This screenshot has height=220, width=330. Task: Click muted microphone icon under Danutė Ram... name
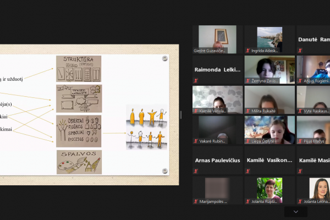click(300, 51)
